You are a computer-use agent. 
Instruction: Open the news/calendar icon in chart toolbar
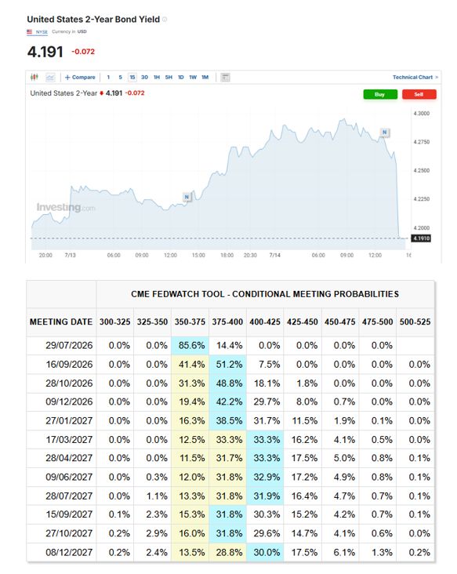pos(226,78)
